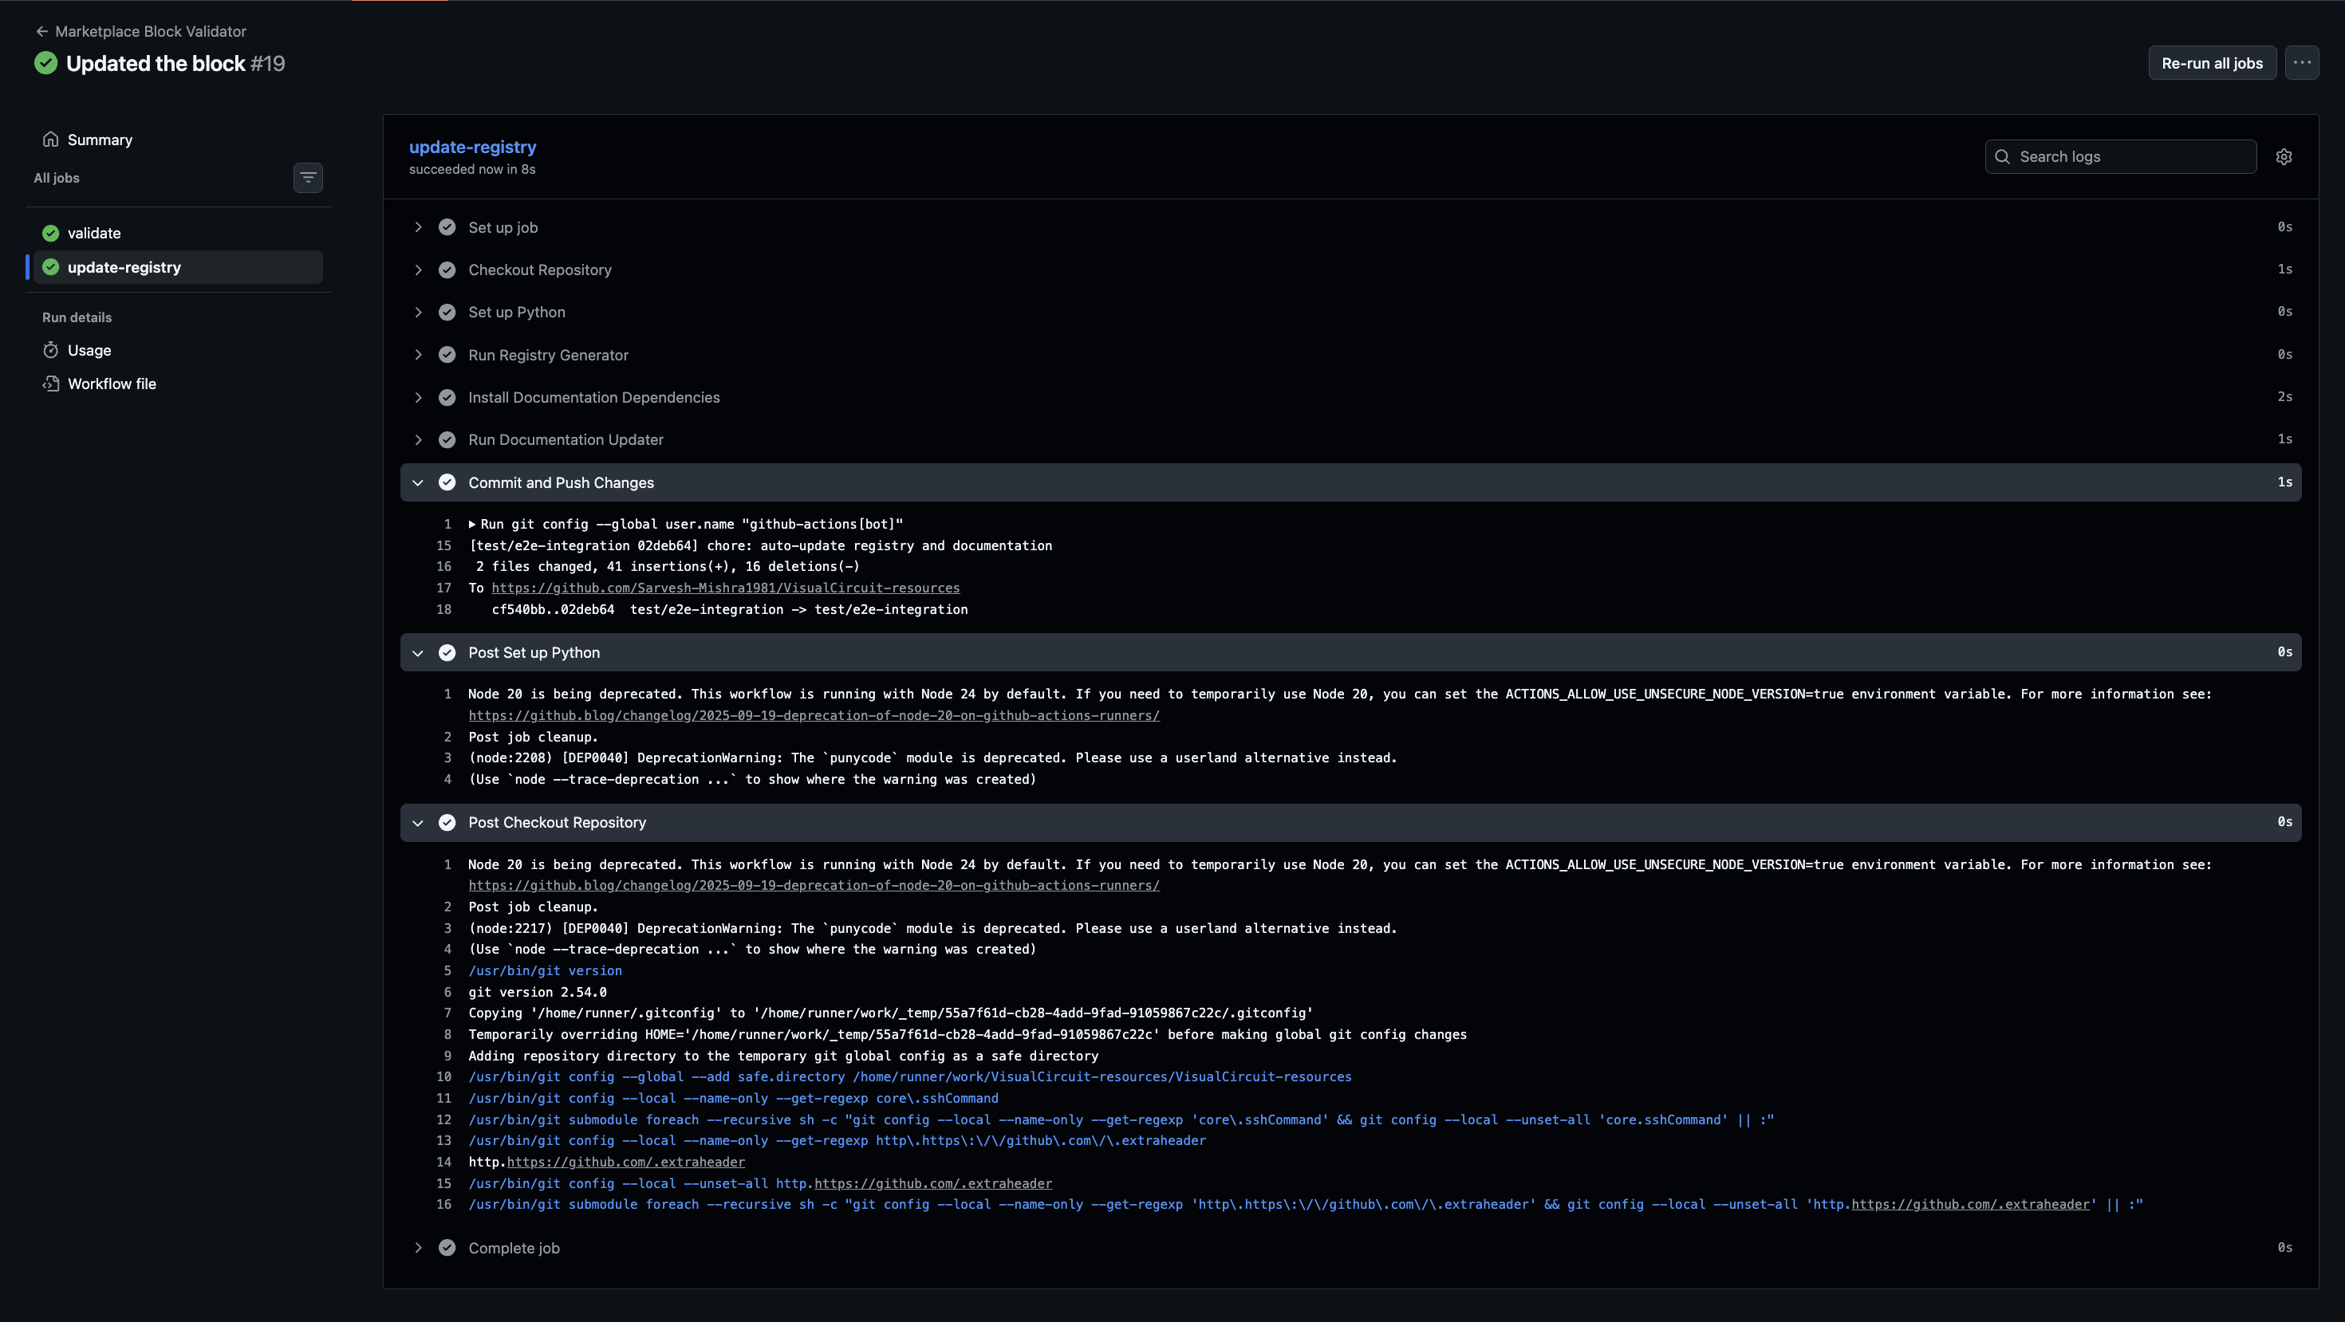Click status check icon of Complete job
The width and height of the screenshot is (2345, 1322).
[x=447, y=1247]
